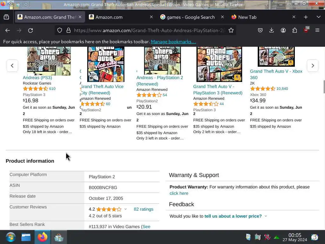Open the 54 ratings count link
The image size is (325, 244).
coord(165,95)
